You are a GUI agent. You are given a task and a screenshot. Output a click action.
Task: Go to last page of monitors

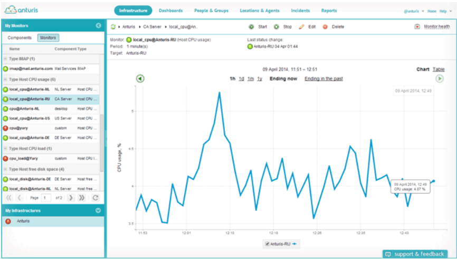coord(82,198)
